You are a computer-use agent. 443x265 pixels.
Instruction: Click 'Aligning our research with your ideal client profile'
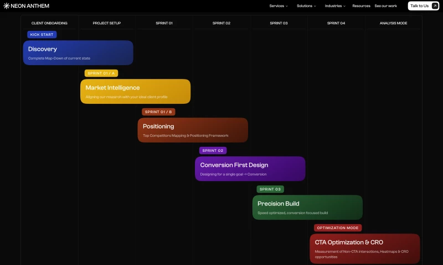tap(126, 97)
